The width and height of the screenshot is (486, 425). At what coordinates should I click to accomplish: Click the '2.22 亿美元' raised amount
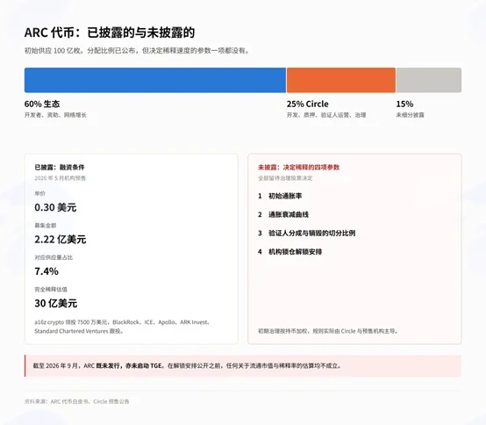[61, 239]
